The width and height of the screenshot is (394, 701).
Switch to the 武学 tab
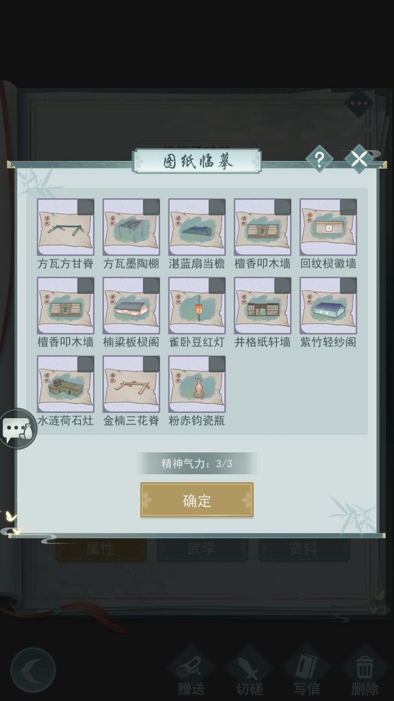202,549
